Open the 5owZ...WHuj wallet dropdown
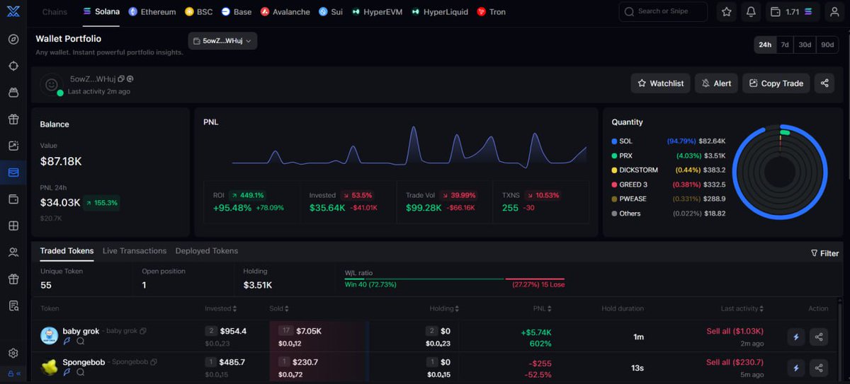Screen dimensions: 850x384 222,41
